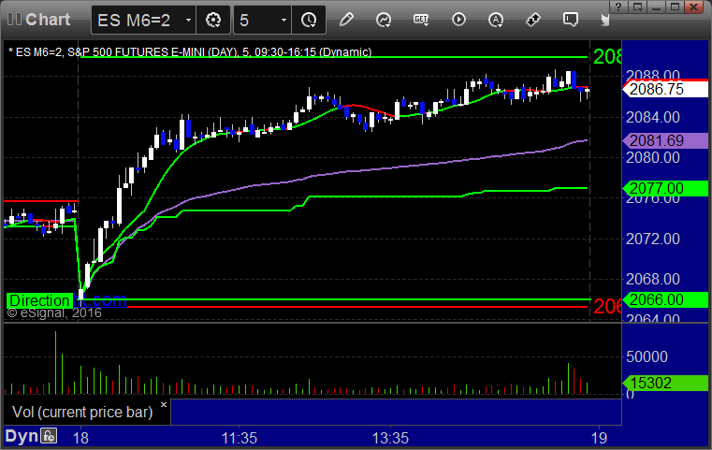Click the eSignal 2016 copyright text
This screenshot has height=450, width=712.
click(x=54, y=312)
